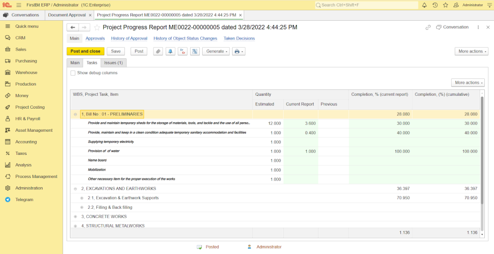
Task: Click the Posted status label
Action: [212, 247]
